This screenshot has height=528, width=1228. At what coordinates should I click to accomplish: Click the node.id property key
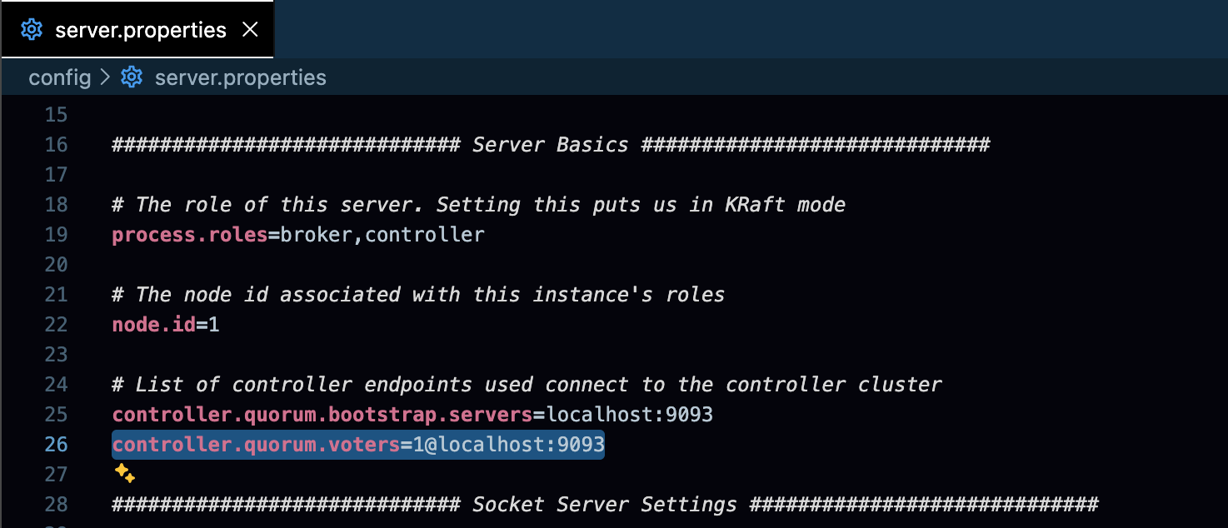pos(154,325)
